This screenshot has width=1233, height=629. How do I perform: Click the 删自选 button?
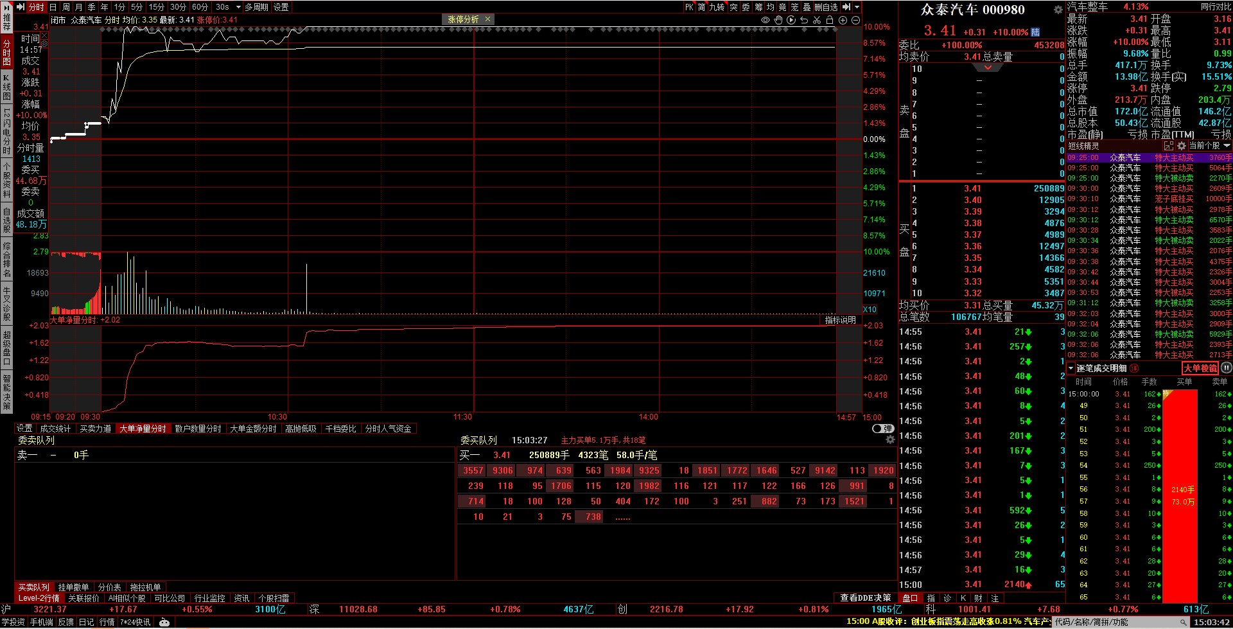tap(826, 7)
